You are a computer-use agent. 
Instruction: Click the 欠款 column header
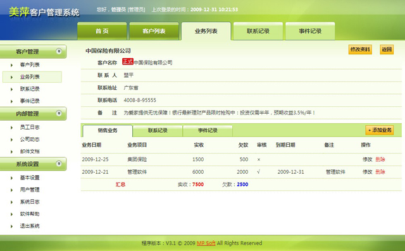pyautogui.click(x=243, y=145)
